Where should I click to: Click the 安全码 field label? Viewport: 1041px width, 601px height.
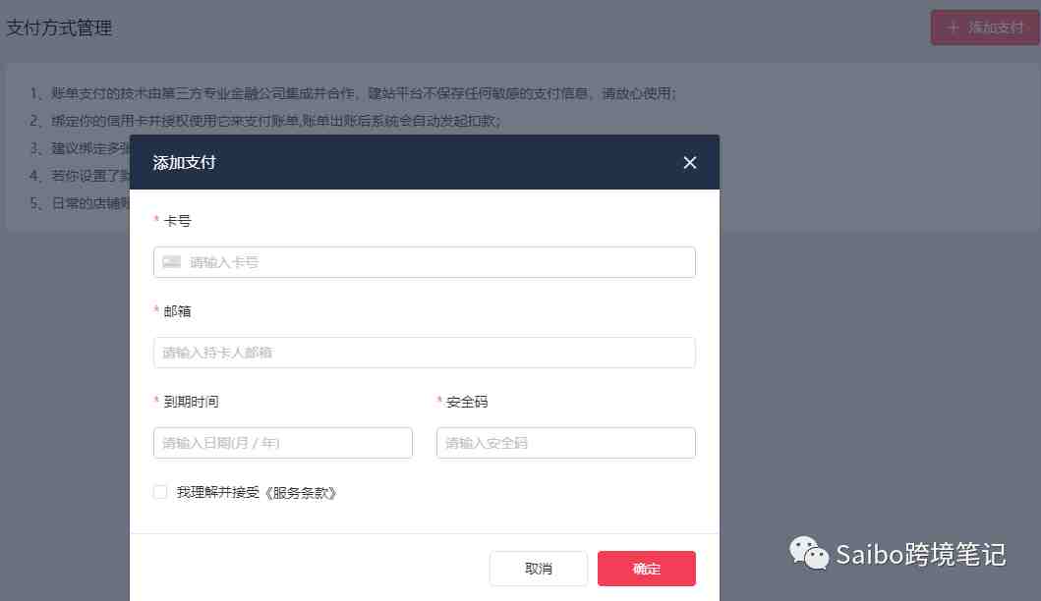pos(467,402)
